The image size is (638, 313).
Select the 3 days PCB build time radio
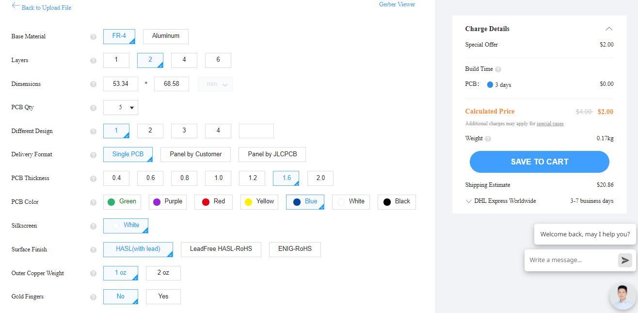tap(490, 84)
